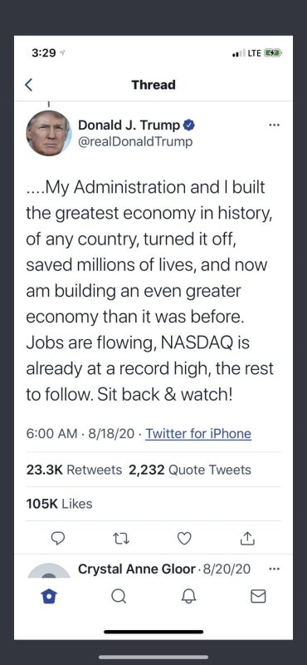Open Messages envelope icon

258,596
